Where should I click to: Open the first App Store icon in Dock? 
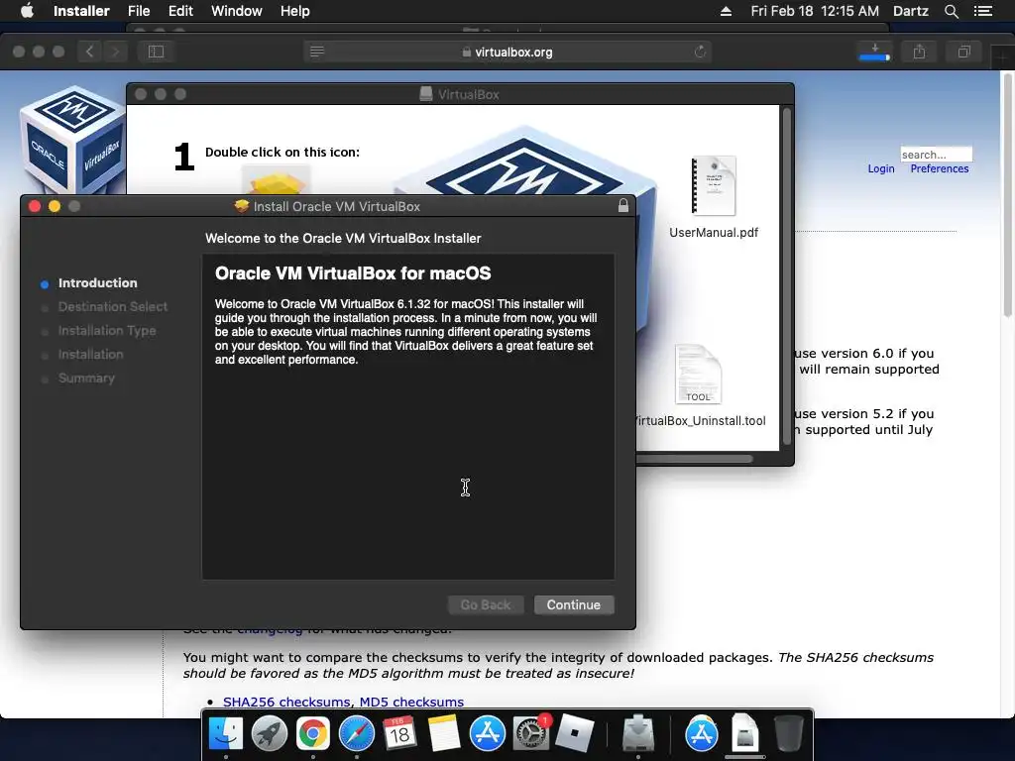487,734
